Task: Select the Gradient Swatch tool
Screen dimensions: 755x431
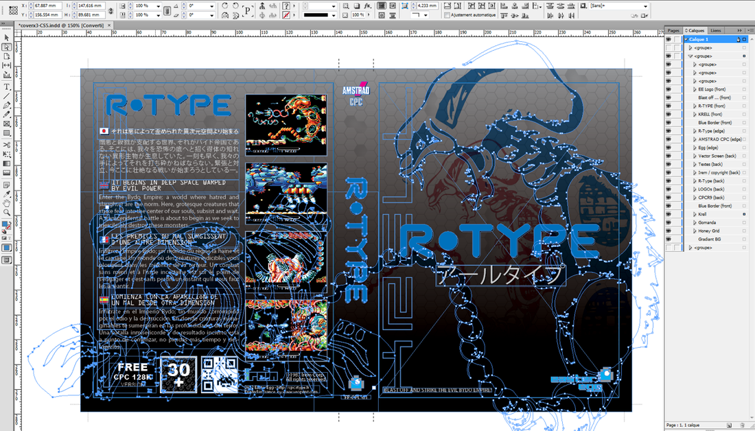Action: 7,163
